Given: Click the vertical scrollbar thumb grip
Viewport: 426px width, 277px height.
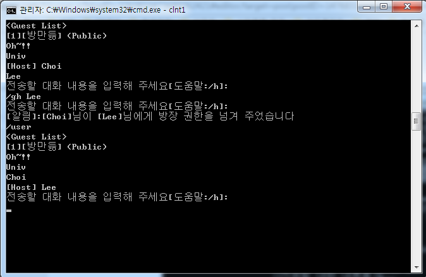Looking at the screenshot, I should tap(417, 121).
